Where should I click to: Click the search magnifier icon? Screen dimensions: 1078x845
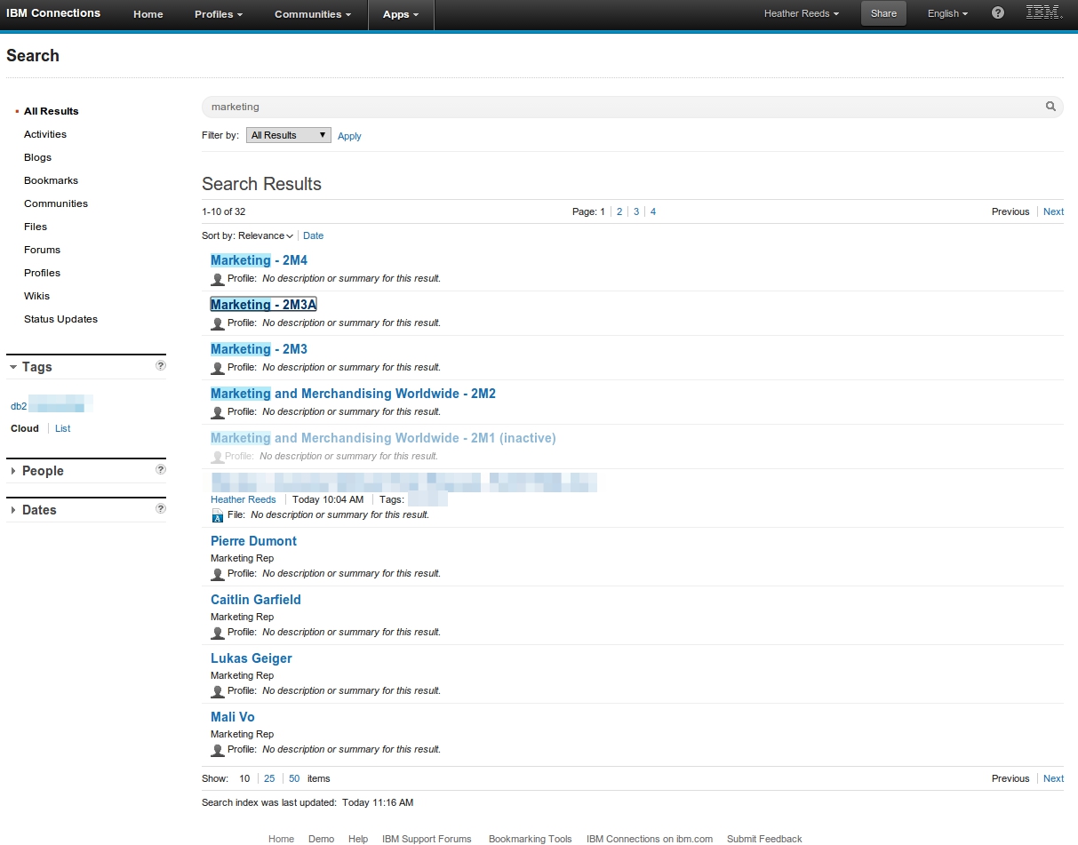[x=1050, y=106]
